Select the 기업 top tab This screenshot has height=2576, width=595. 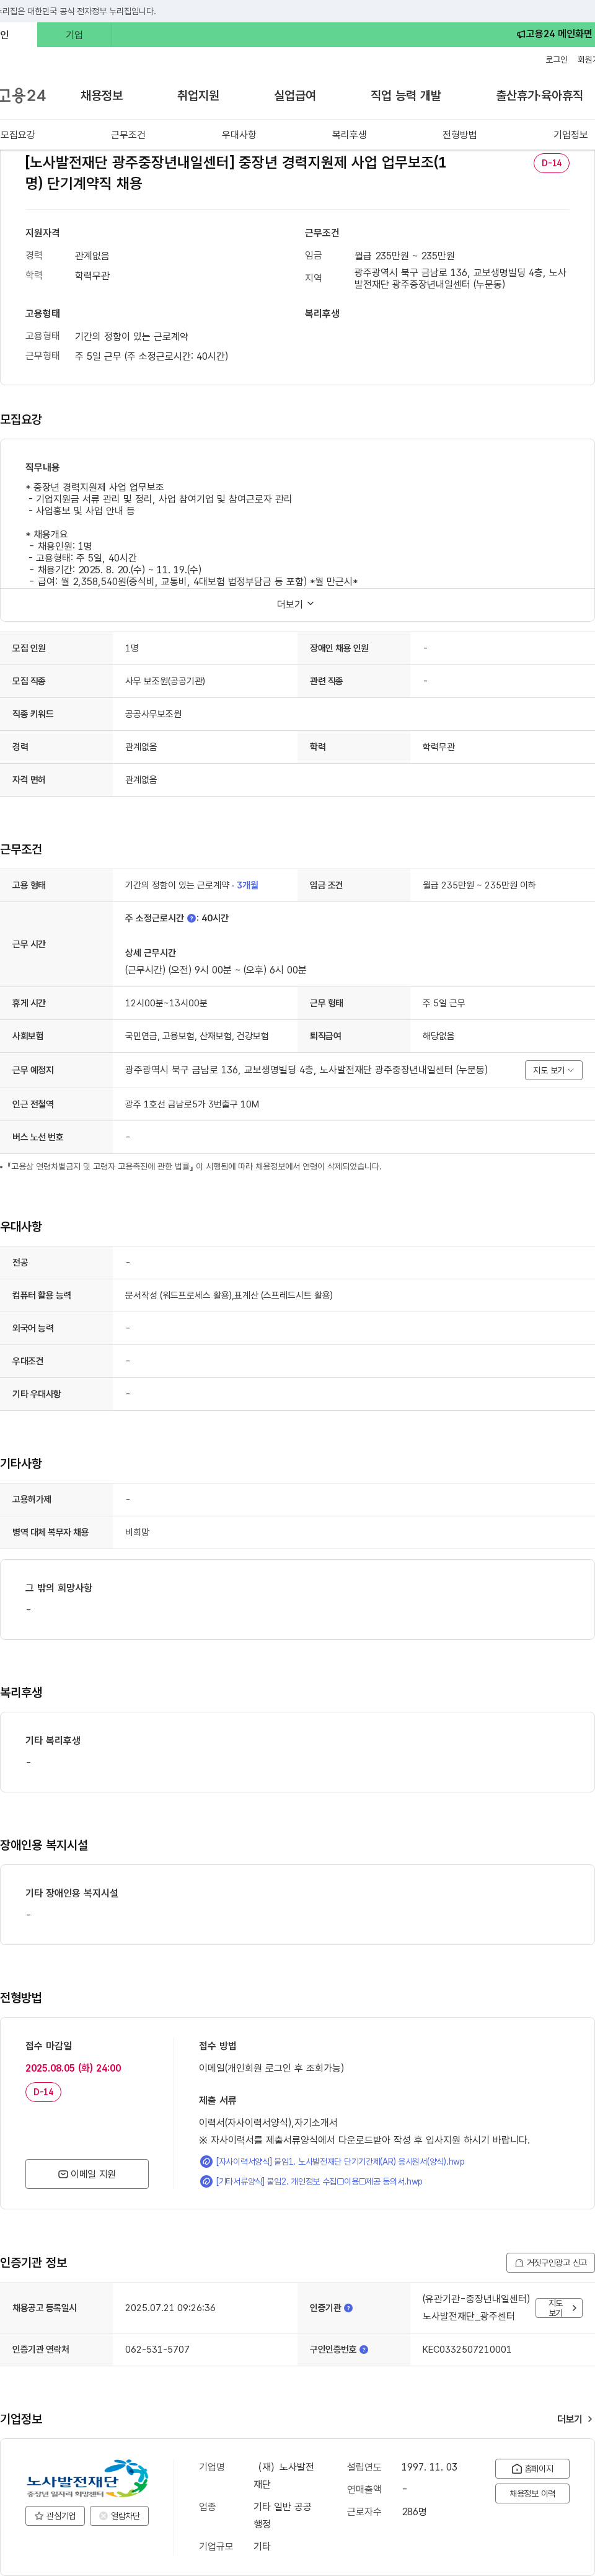tap(74, 34)
